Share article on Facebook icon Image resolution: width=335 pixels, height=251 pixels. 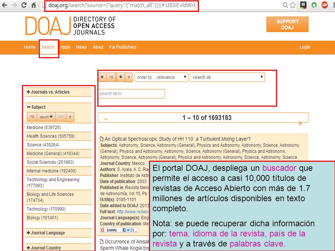(124, 230)
